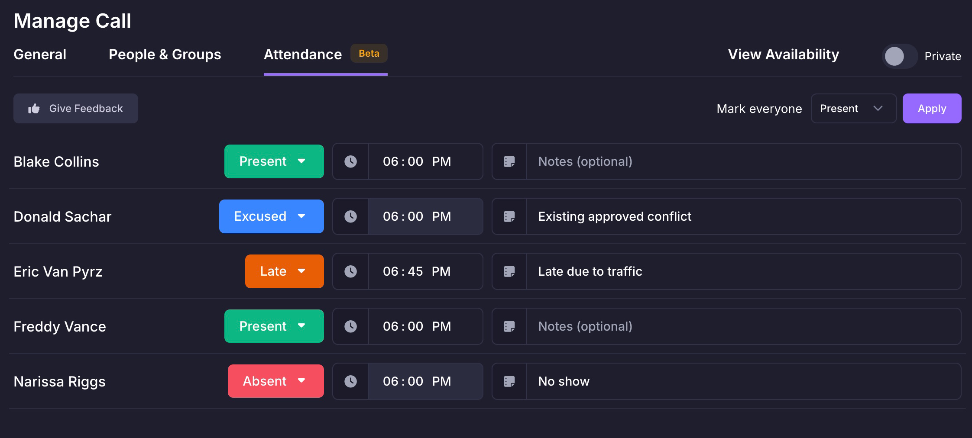This screenshot has height=438, width=972.
Task: Open Blake Collins's Present status dropdown
Action: point(274,161)
